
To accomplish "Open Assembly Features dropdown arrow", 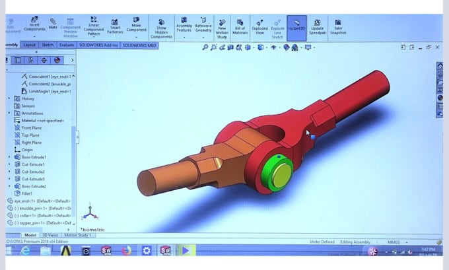I will 184,37.
